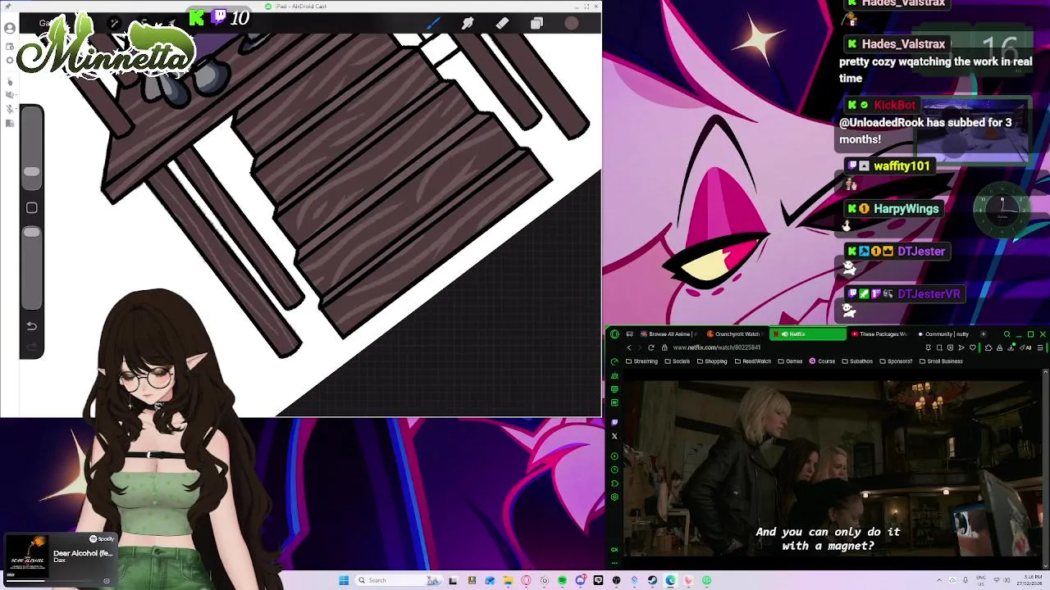Open Microsoft Edge from the taskbar
Image resolution: width=1050 pixels, height=590 pixels.
(x=670, y=580)
